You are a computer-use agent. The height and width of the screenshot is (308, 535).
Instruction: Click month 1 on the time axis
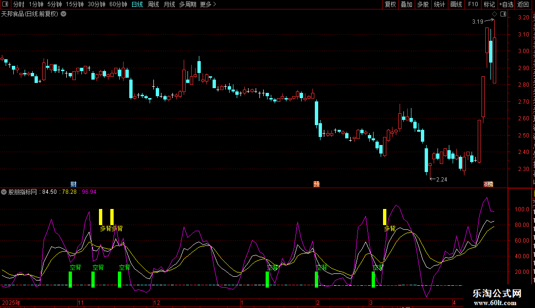(241, 302)
